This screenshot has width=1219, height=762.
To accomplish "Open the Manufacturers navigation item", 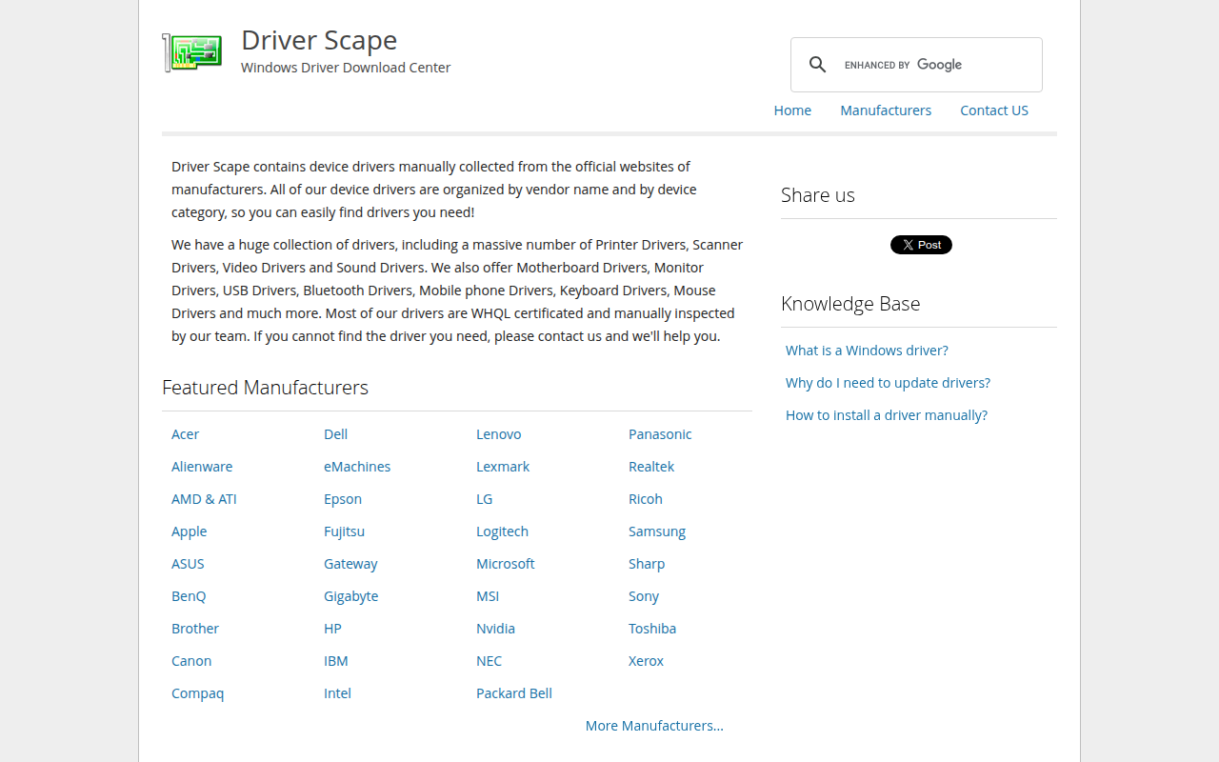I will pos(886,110).
